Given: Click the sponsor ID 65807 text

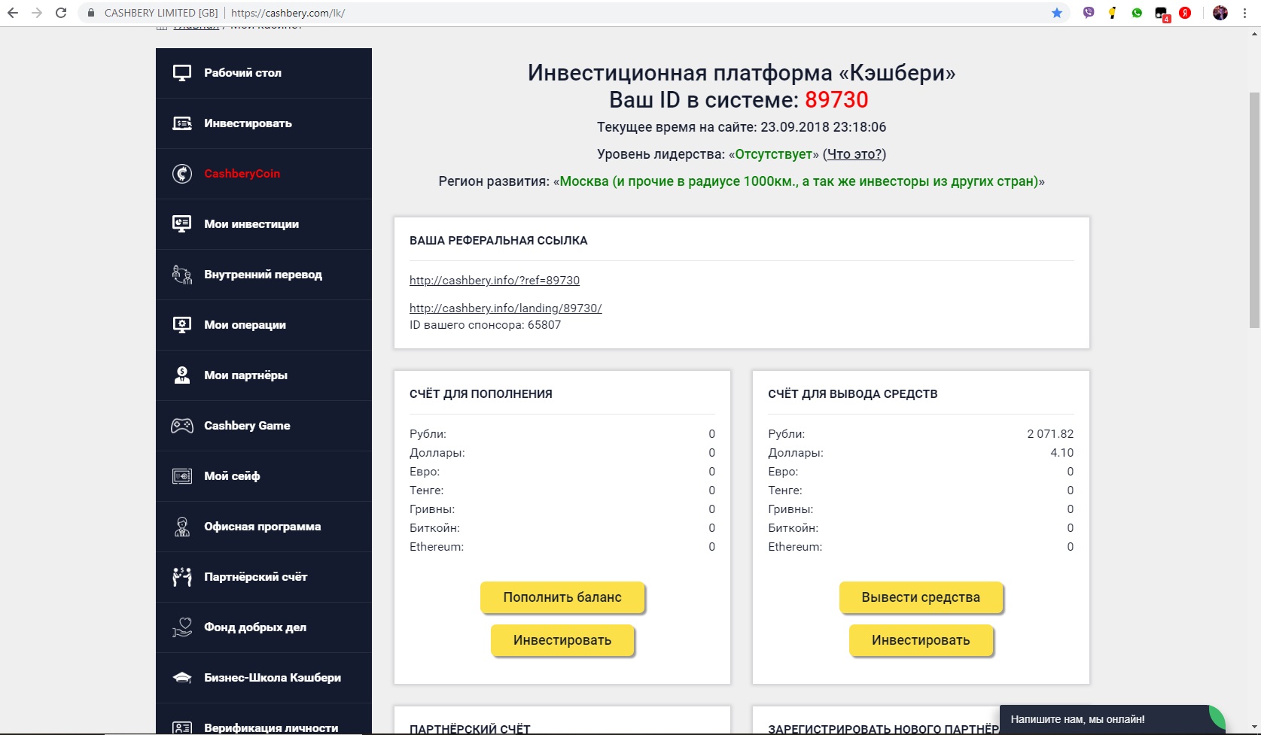Looking at the screenshot, I should (x=485, y=325).
